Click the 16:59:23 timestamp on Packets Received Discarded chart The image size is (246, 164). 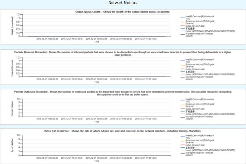tap(121, 79)
